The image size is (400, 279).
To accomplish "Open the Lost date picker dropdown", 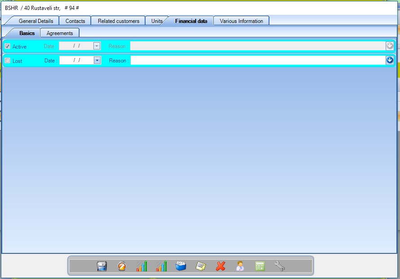I will click(97, 60).
